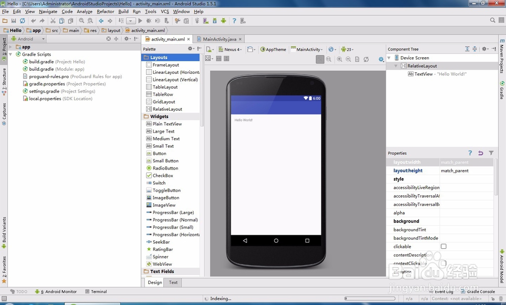Click the layout:height value field
This screenshot has height=305, width=506.
click(467, 170)
